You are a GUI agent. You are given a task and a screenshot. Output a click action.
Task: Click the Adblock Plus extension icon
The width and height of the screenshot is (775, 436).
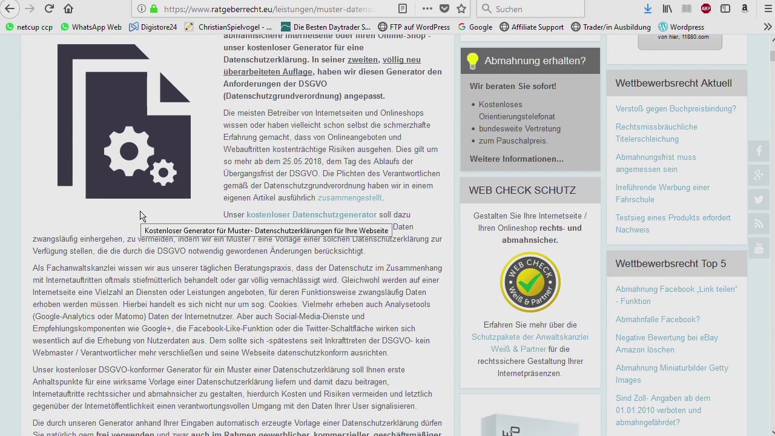706,9
